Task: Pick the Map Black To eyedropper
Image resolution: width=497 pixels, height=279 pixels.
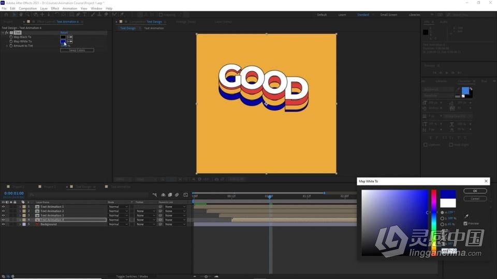Action: coord(70,37)
